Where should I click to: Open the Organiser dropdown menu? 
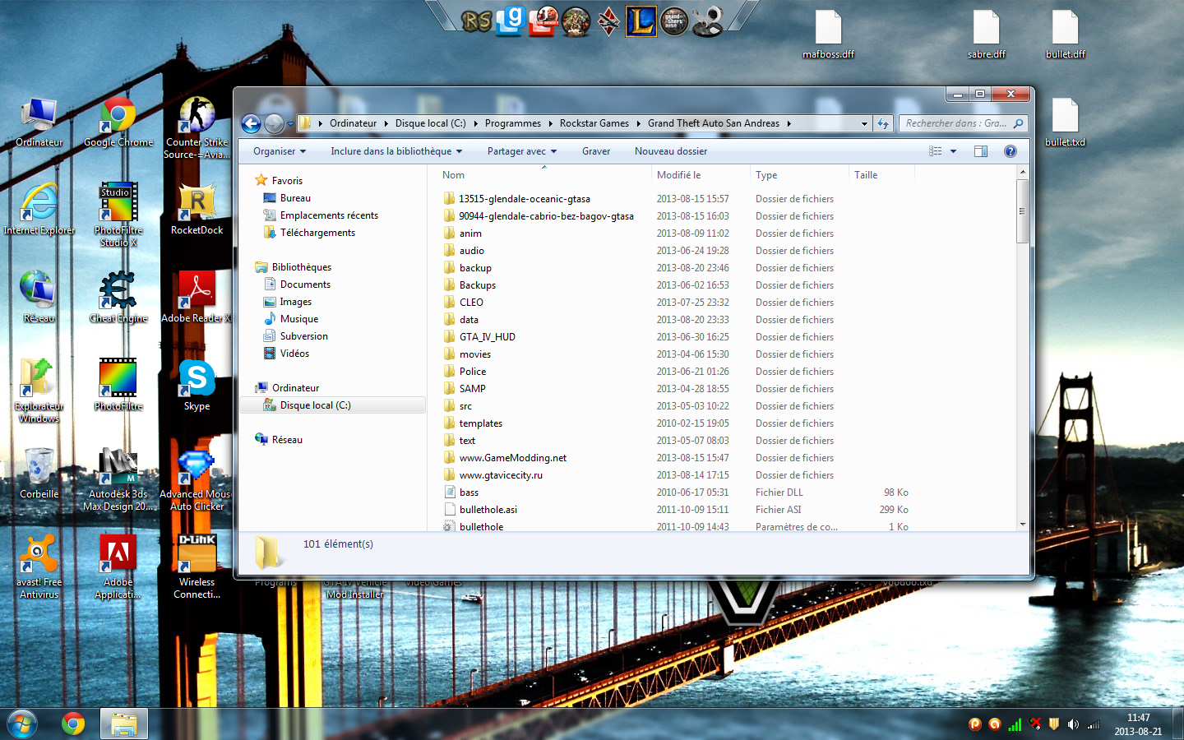click(280, 151)
